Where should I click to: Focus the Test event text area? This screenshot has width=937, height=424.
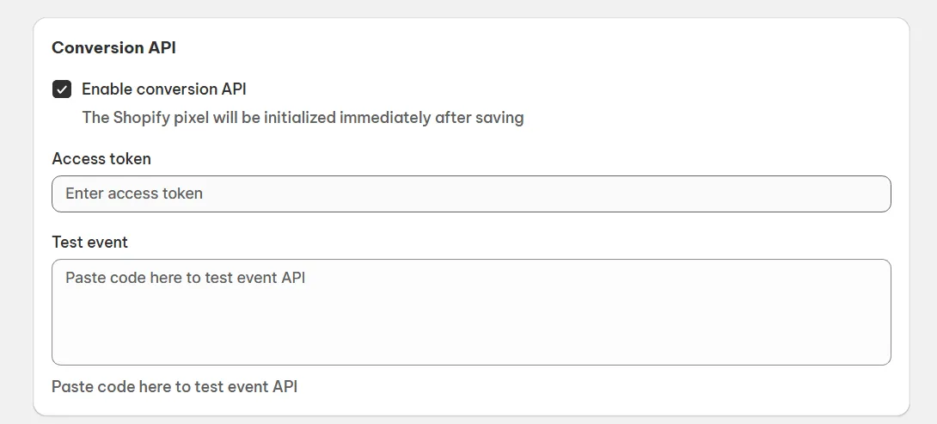click(471, 312)
